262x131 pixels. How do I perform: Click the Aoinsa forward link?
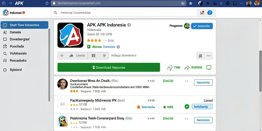(x=193, y=68)
